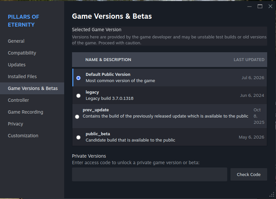Click the Pillars of Eternity title
The height and width of the screenshot is (199, 276).
[24, 21]
